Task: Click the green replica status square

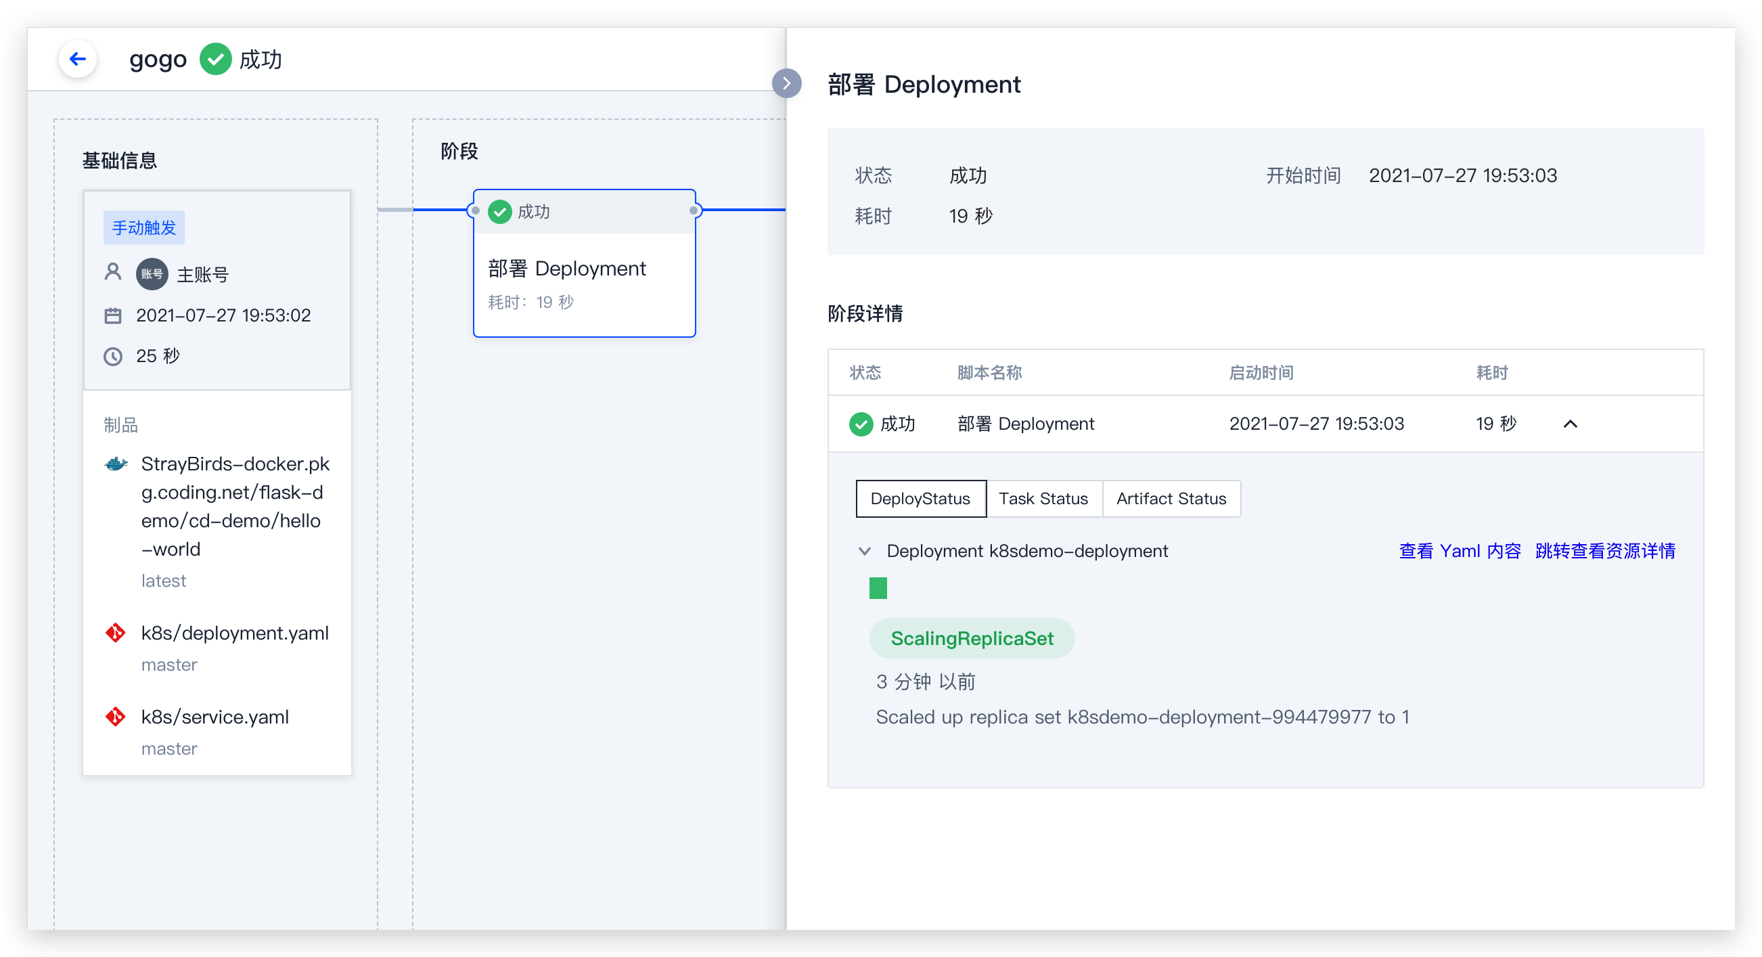Action: [x=878, y=587]
